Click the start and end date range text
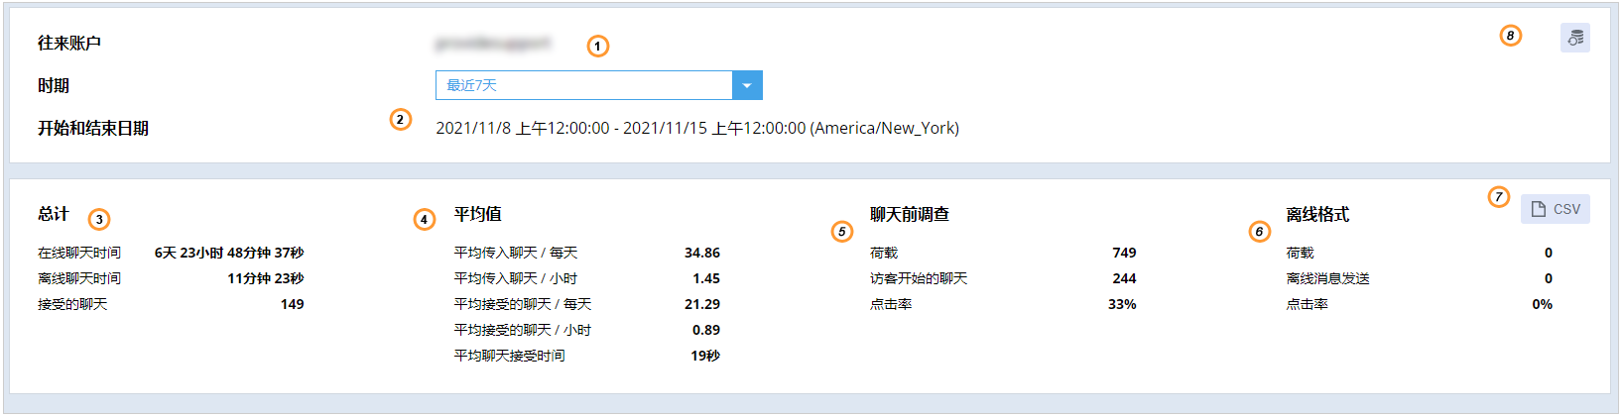 click(x=696, y=129)
